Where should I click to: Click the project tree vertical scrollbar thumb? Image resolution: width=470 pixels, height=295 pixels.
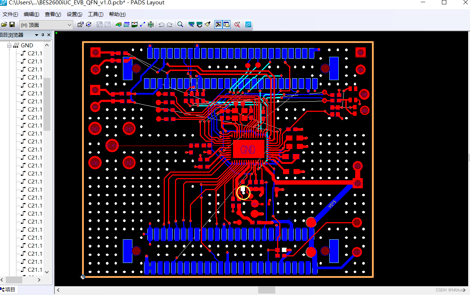click(47, 104)
